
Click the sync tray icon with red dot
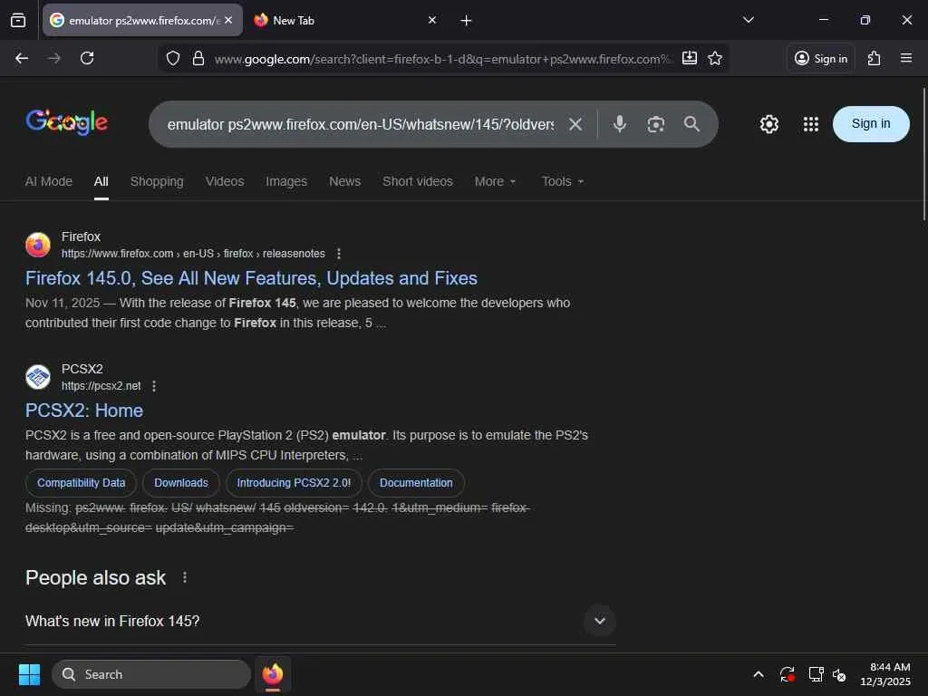(x=788, y=674)
